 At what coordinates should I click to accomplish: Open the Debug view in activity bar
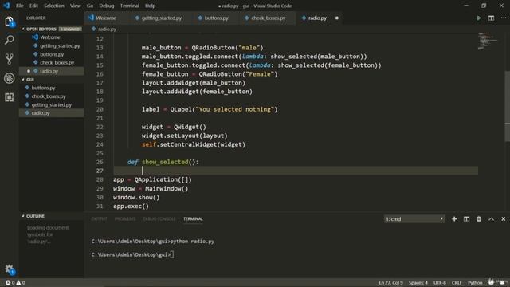(9, 78)
